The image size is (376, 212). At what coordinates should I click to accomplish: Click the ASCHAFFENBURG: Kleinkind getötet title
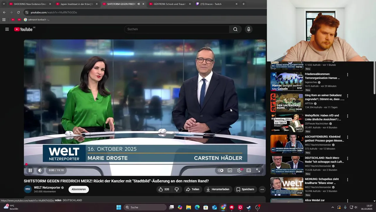pos(324,139)
